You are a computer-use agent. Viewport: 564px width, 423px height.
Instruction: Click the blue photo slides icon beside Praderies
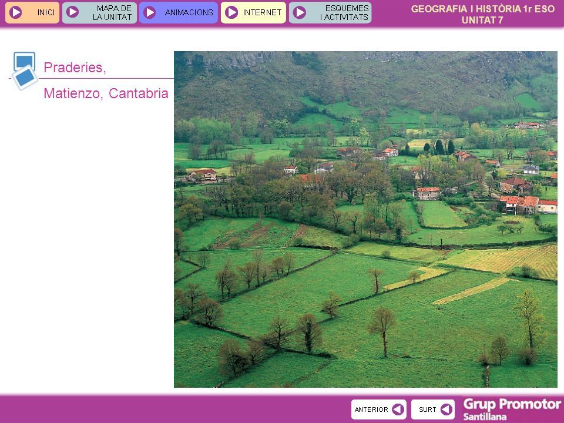[25, 70]
